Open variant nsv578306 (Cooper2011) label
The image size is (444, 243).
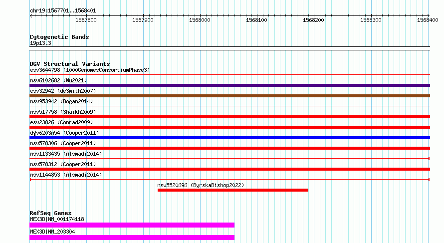pos(63,143)
